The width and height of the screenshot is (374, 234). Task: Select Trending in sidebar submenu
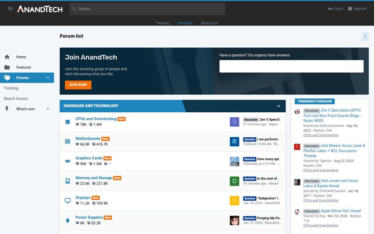tap(11, 88)
